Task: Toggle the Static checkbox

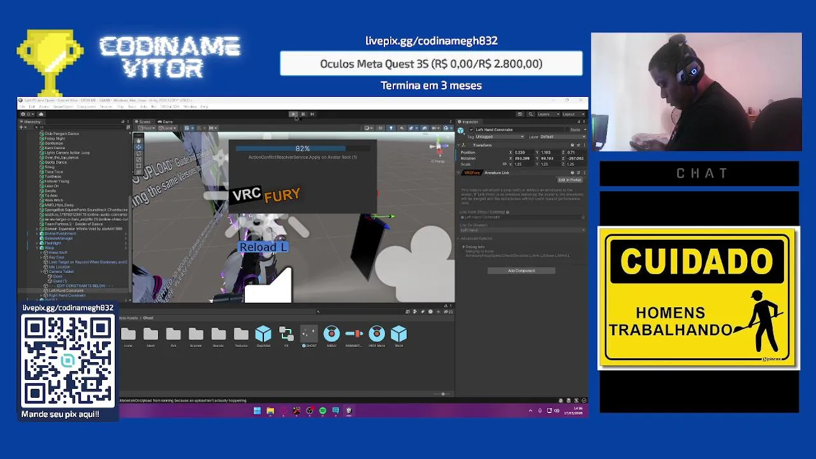Action: [x=567, y=129]
